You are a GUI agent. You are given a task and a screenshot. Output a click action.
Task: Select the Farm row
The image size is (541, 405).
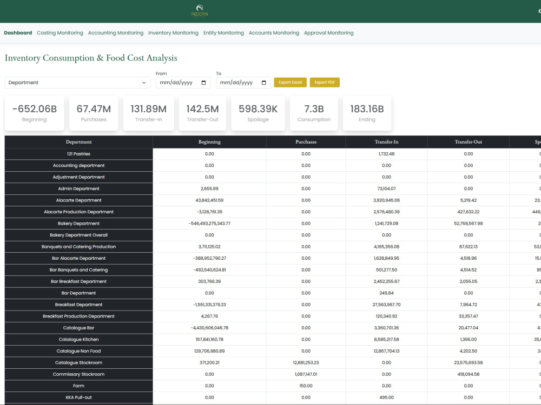tap(78, 386)
